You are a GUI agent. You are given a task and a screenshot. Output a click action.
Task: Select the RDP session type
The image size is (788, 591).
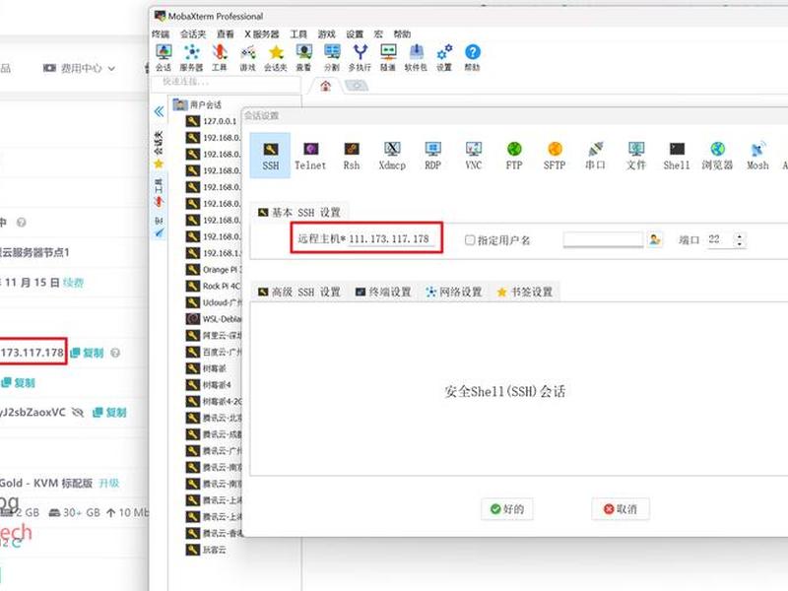pos(432,156)
